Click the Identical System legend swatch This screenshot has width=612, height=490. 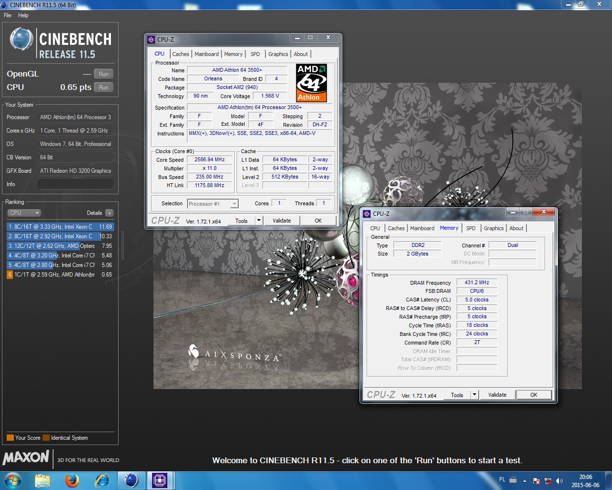click(x=46, y=438)
